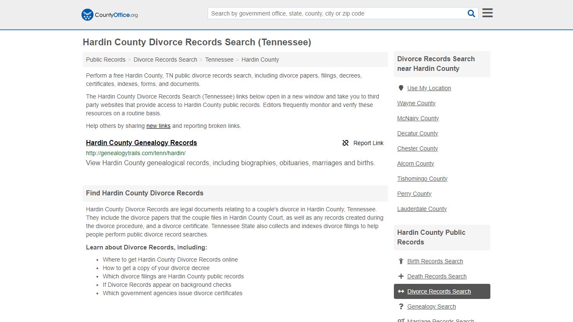Image resolution: width=573 pixels, height=322 pixels.
Task: Open Hardin County Genealogy Records link
Action: (x=141, y=143)
